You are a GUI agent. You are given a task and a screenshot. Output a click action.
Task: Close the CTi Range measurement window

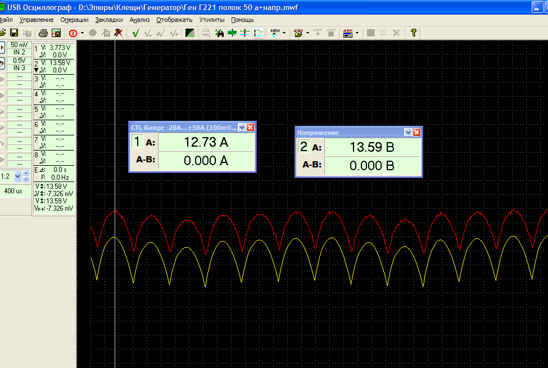pos(251,127)
